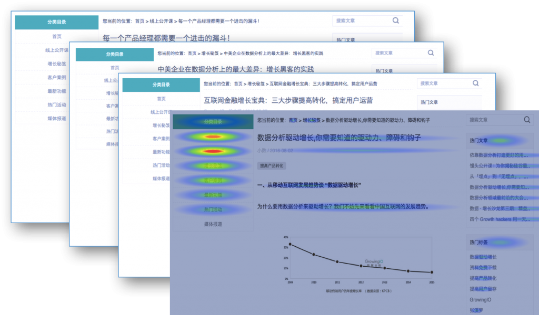
Task: Open the 增长秘笈 breadcrumb link
Action: 312,120
